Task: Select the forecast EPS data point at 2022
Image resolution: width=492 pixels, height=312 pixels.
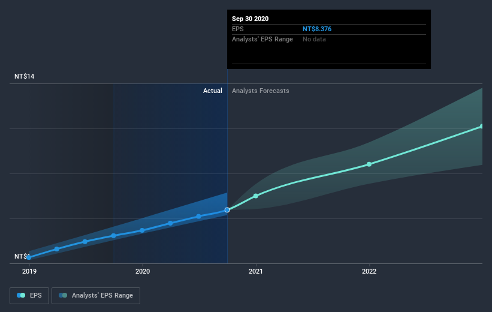Action: click(x=369, y=164)
